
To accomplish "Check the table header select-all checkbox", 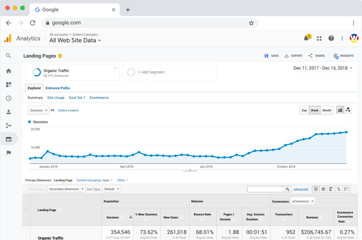I will 26,210.
